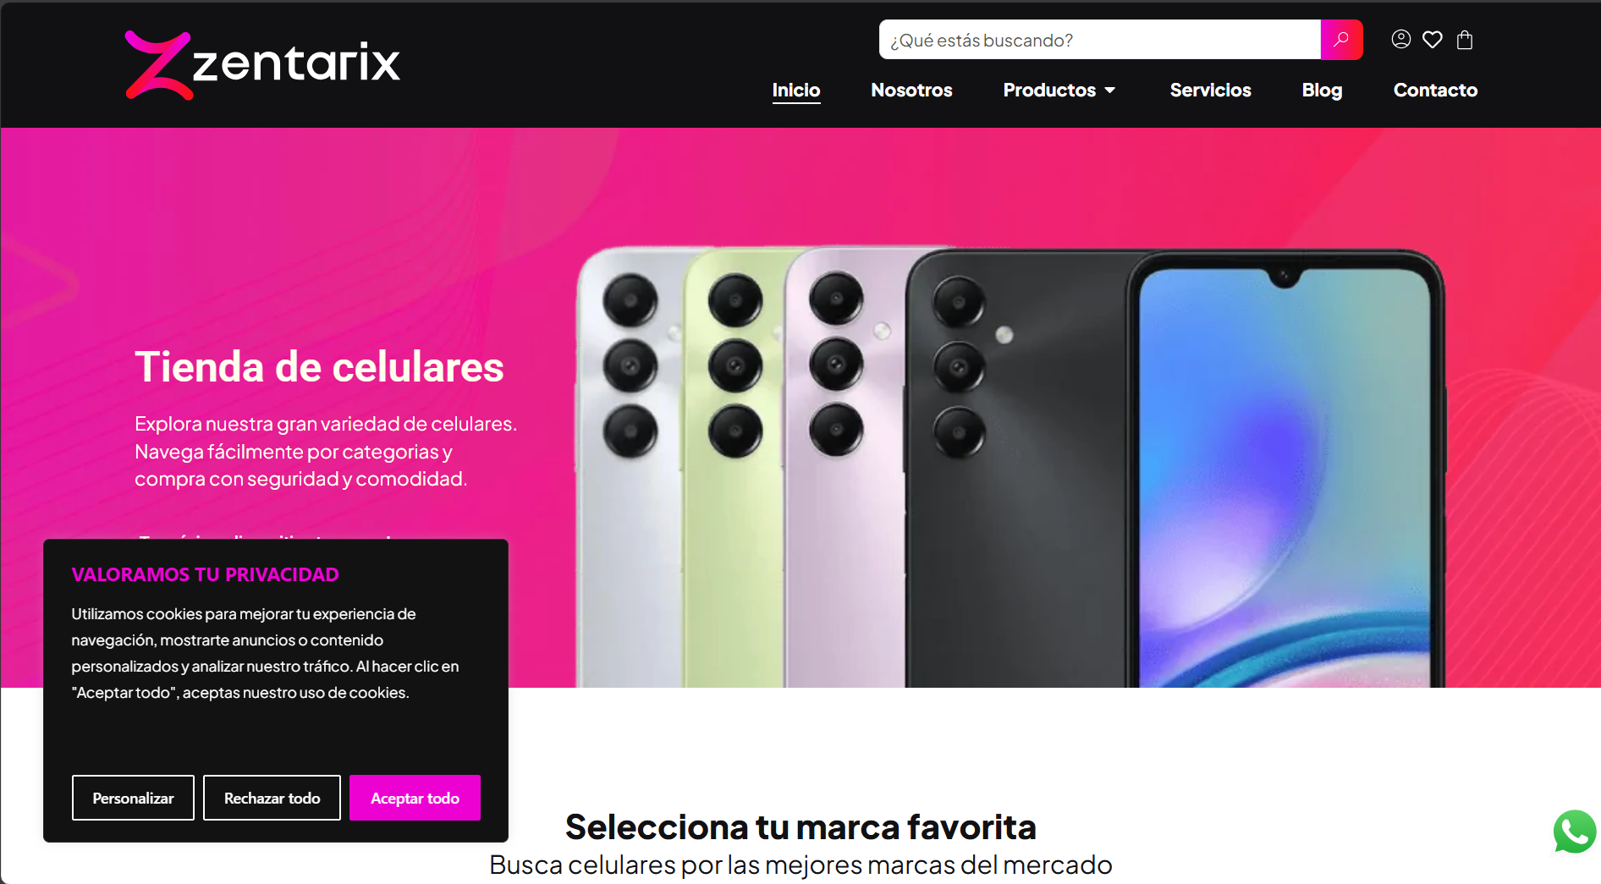The height and width of the screenshot is (884, 1601).
Task: Reject cookies with Rechazar todo
Action: tap(272, 798)
